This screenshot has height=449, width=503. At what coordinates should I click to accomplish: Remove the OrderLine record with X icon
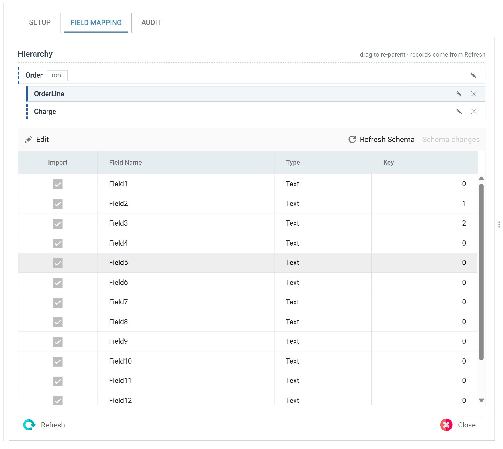coord(474,94)
